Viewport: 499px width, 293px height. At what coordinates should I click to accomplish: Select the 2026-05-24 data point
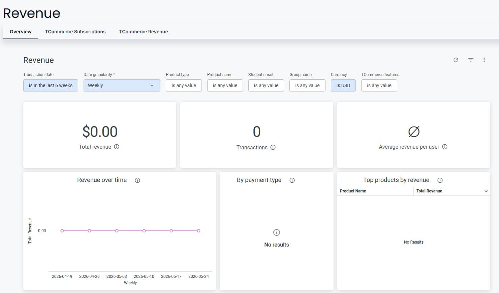point(198,231)
